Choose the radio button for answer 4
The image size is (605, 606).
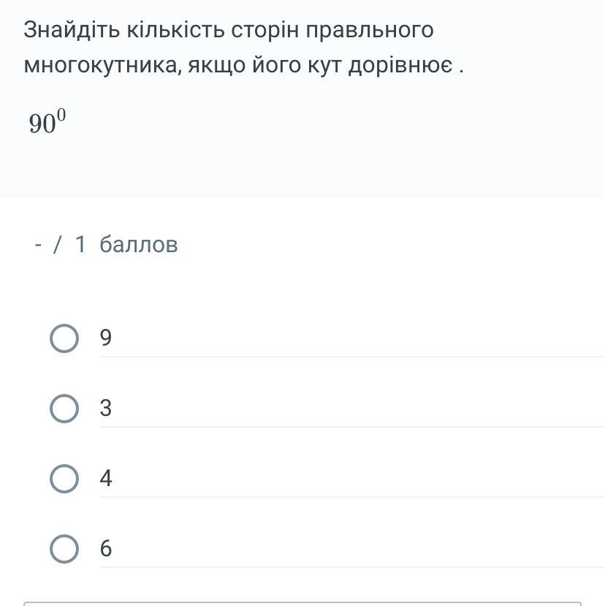tap(64, 479)
